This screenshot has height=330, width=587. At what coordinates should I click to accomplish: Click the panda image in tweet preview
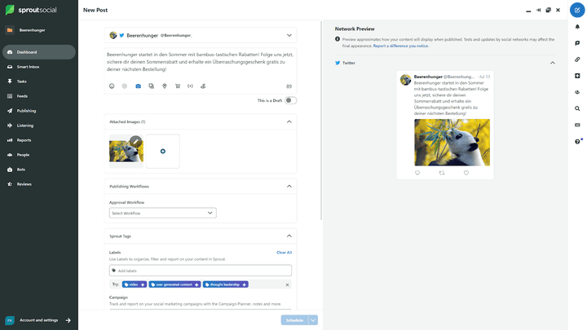(x=452, y=142)
